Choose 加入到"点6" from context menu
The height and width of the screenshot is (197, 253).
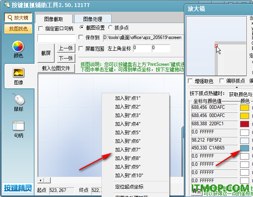tap(135, 141)
